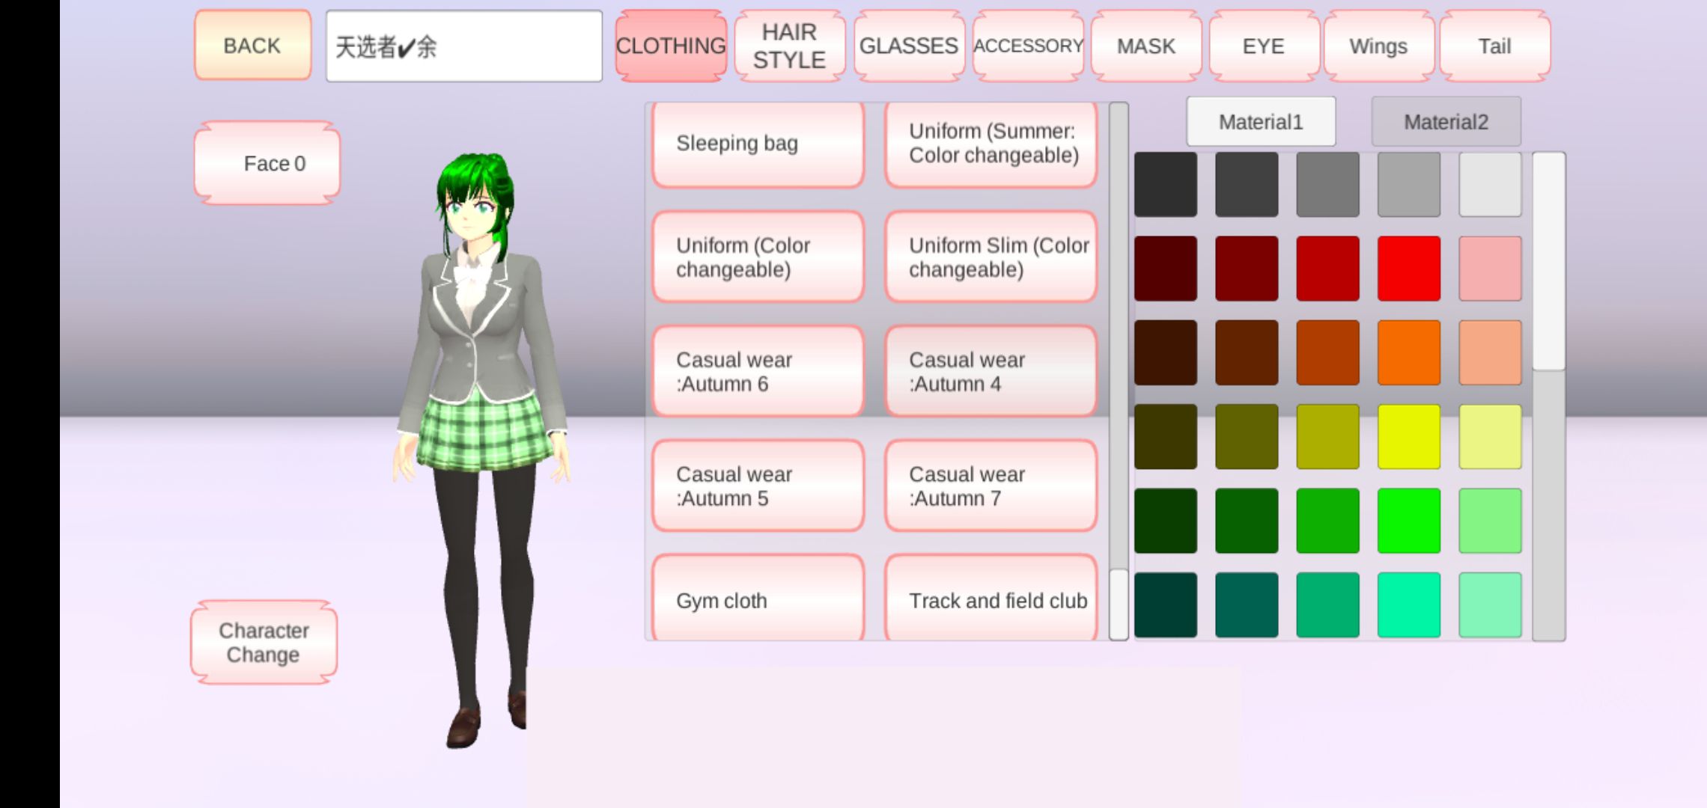Select the bright yellow color swatch

pyautogui.click(x=1408, y=436)
